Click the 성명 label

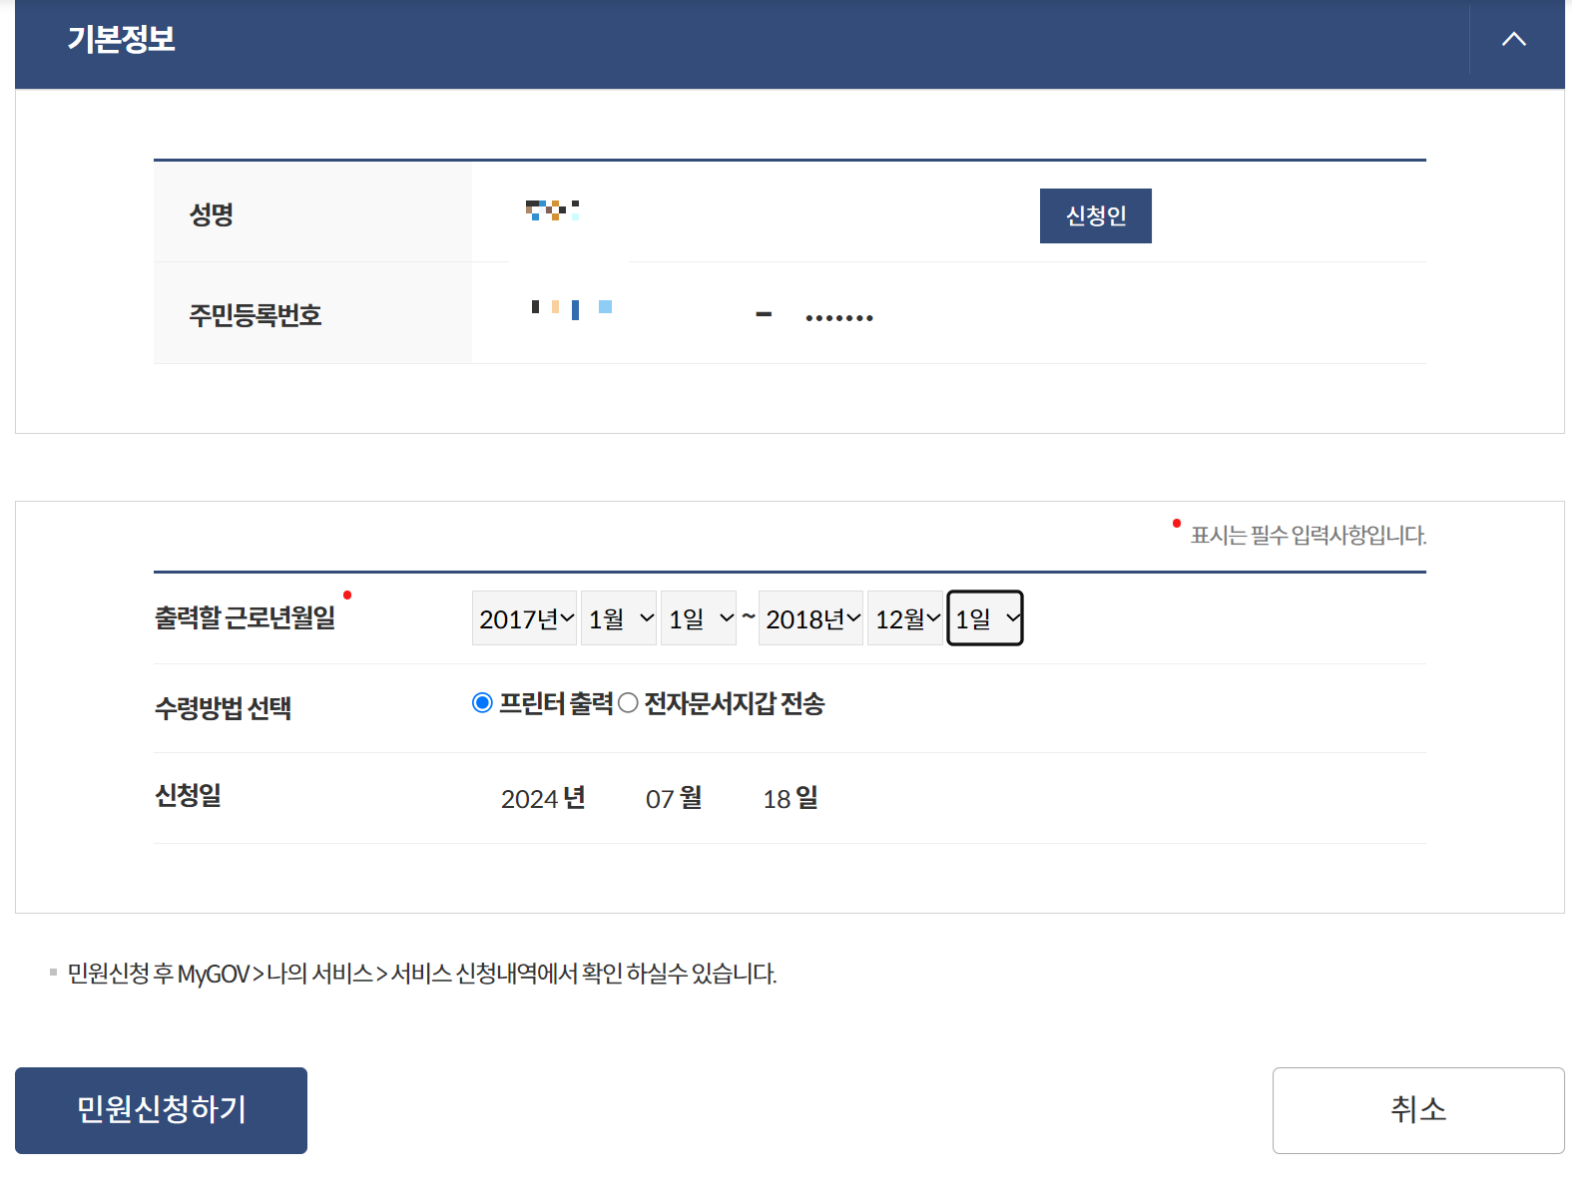tap(212, 214)
